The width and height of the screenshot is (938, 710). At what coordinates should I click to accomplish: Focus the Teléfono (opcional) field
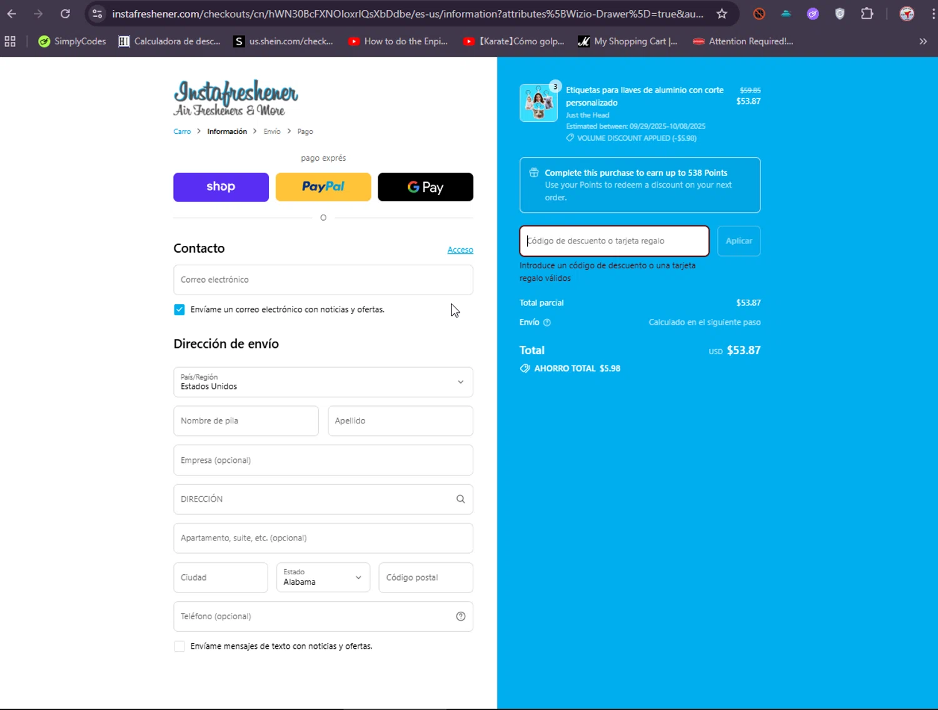tap(323, 616)
